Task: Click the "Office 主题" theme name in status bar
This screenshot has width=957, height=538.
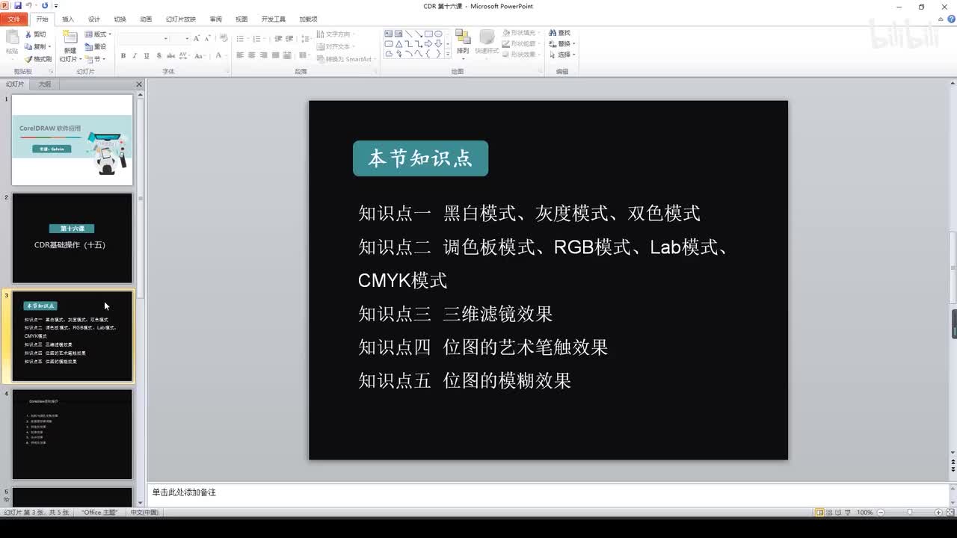Action: click(x=99, y=513)
